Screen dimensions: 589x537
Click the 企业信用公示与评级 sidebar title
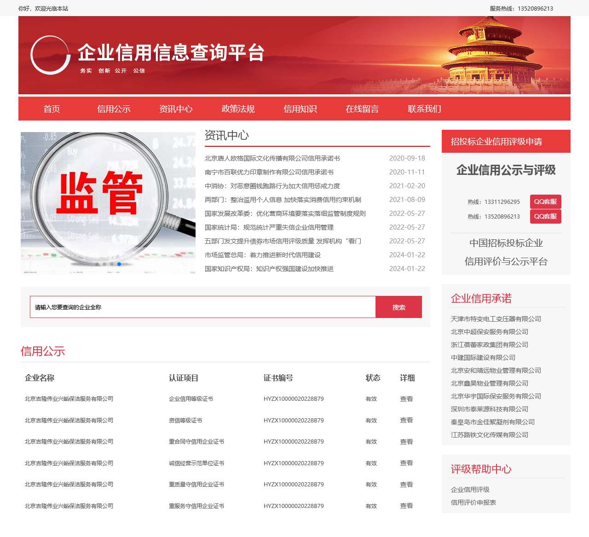tap(506, 170)
